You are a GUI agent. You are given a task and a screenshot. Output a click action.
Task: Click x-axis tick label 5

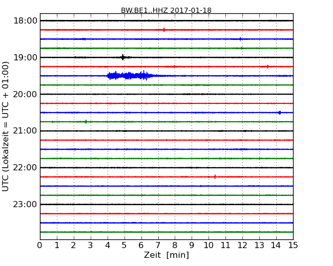tap(124, 246)
